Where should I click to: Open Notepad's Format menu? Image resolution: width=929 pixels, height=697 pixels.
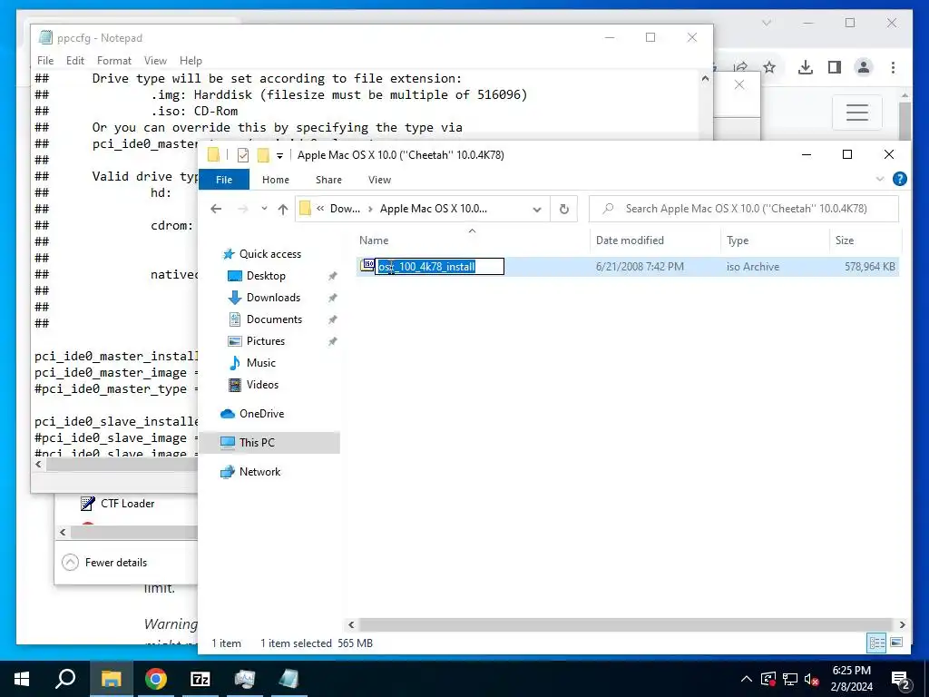coord(113,61)
